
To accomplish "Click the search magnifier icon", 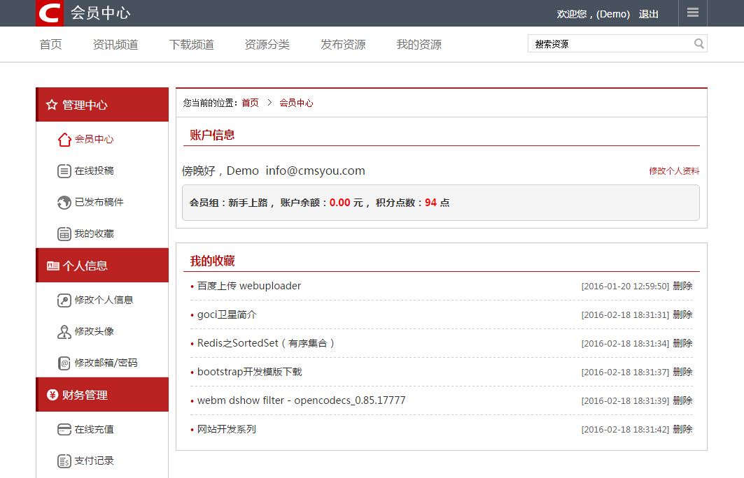I will [699, 43].
